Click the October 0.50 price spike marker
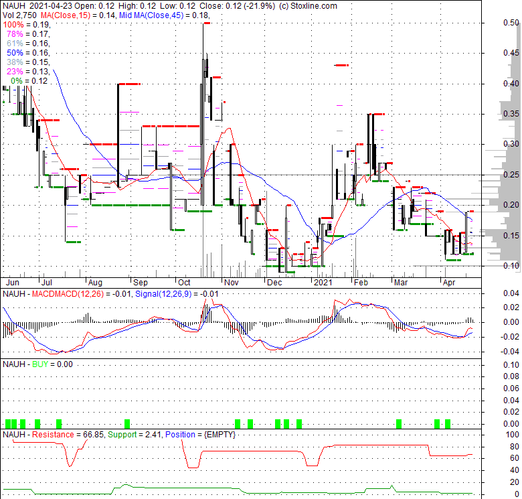Screen dimensions: 522x499 (207, 23)
